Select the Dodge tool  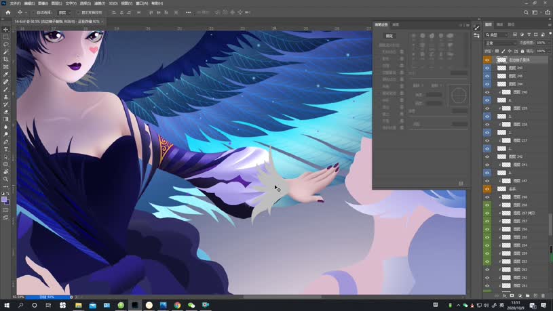[x=5, y=134]
